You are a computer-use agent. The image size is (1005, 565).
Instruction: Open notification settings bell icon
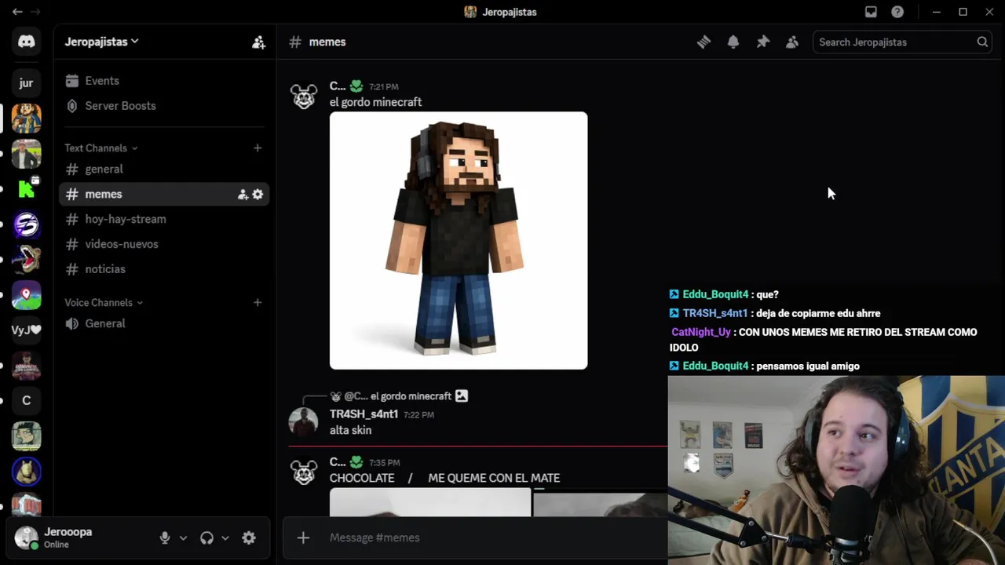(733, 42)
